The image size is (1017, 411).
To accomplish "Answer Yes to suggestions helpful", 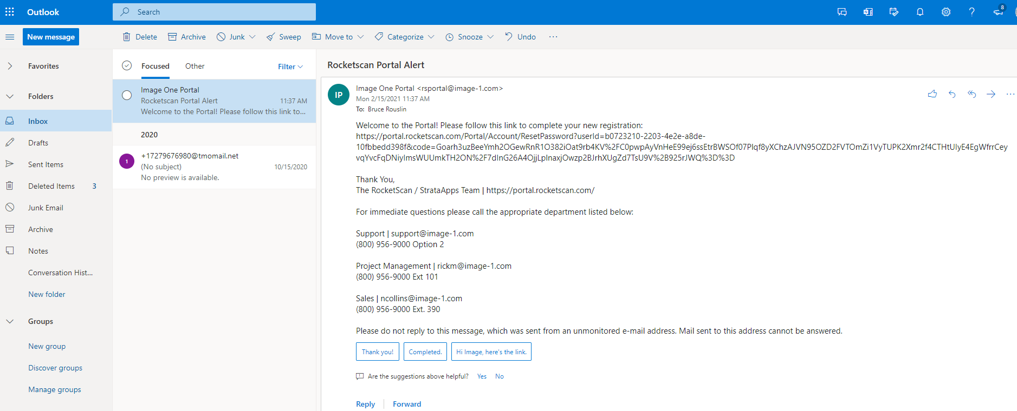I will point(482,376).
